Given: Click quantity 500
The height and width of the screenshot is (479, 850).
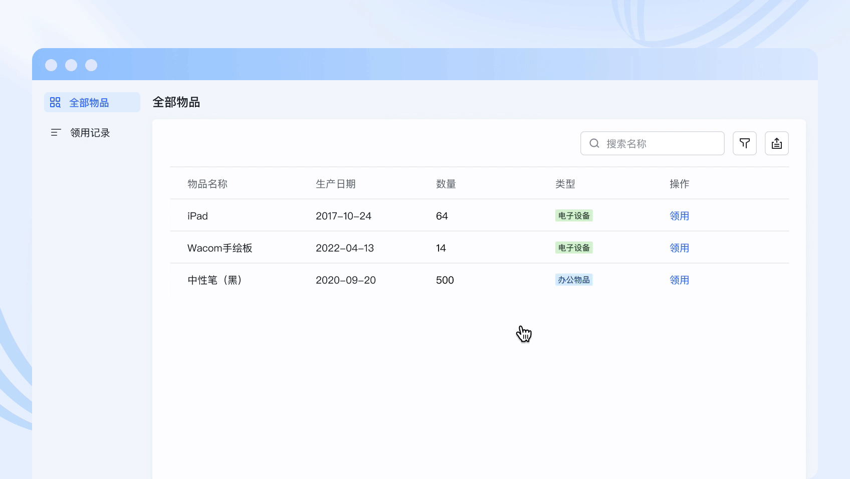Looking at the screenshot, I should (x=445, y=280).
